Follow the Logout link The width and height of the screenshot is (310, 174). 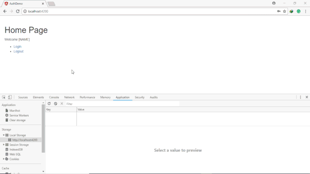click(19, 51)
